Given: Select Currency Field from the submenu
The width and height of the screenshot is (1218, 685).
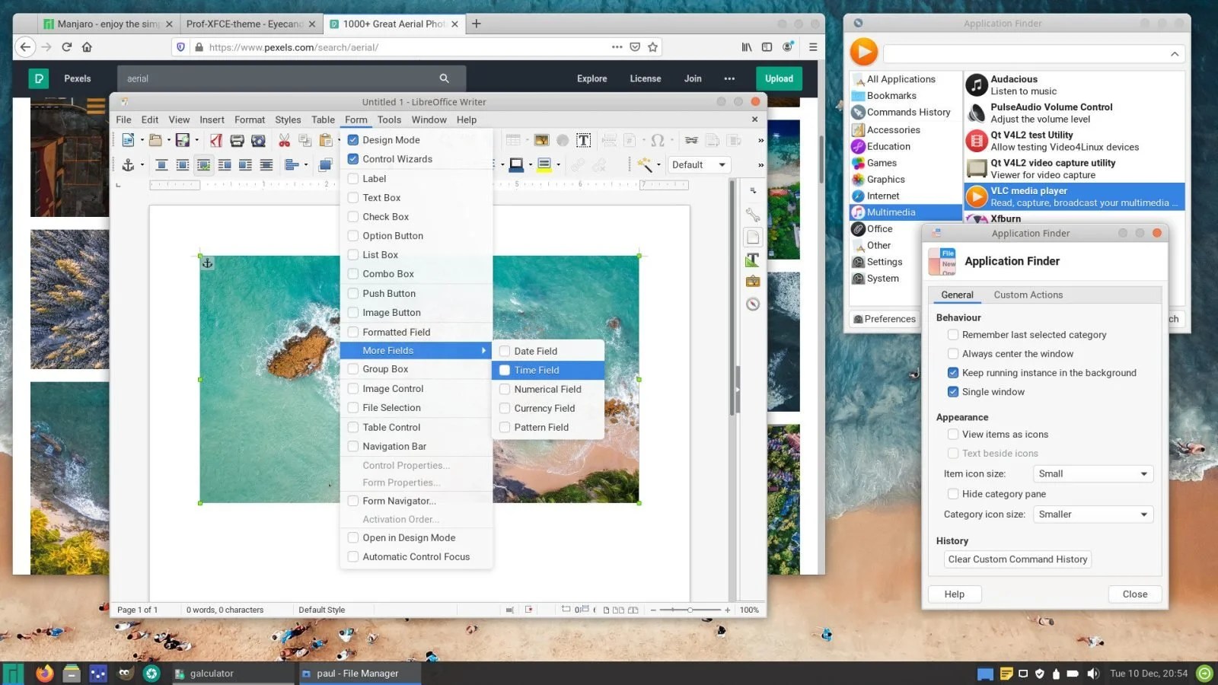Looking at the screenshot, I should pyautogui.click(x=543, y=408).
